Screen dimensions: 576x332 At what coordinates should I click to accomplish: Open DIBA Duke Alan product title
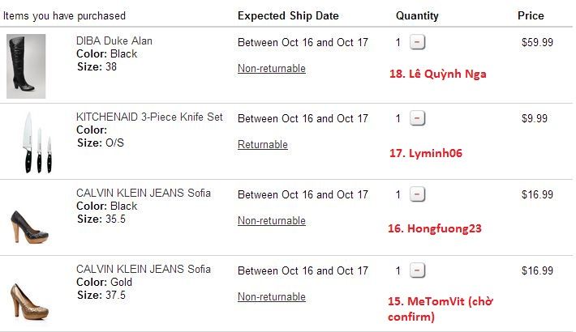tap(114, 40)
